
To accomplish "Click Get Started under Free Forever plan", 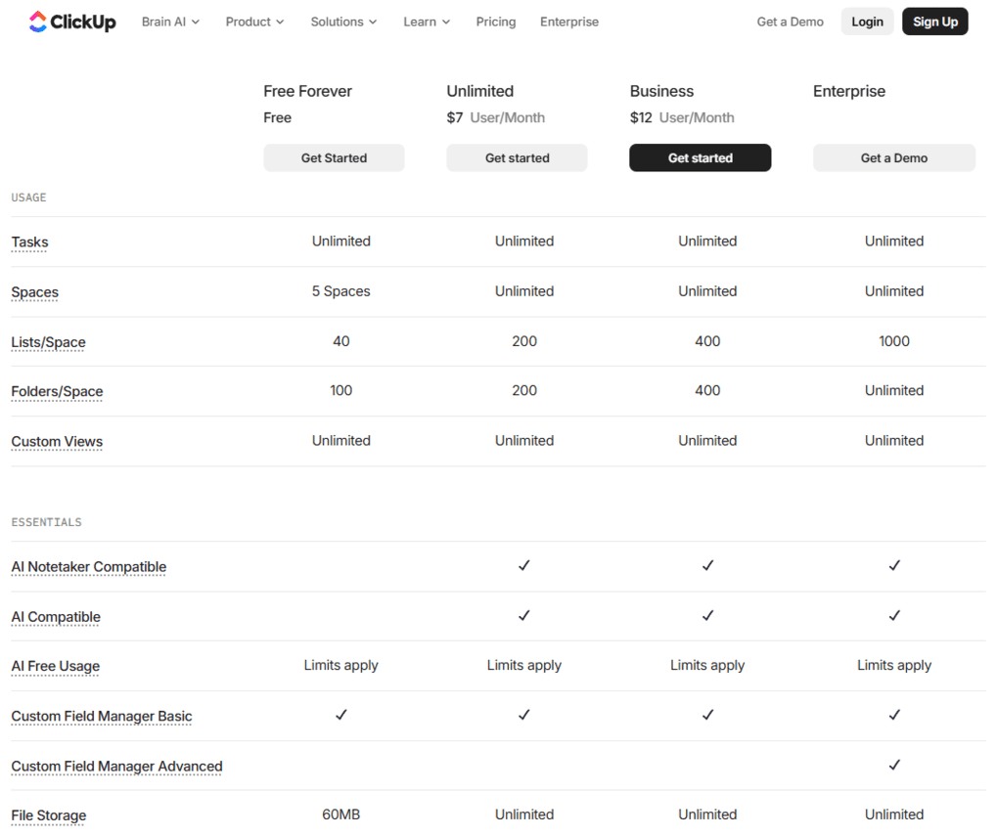I will pyautogui.click(x=334, y=157).
